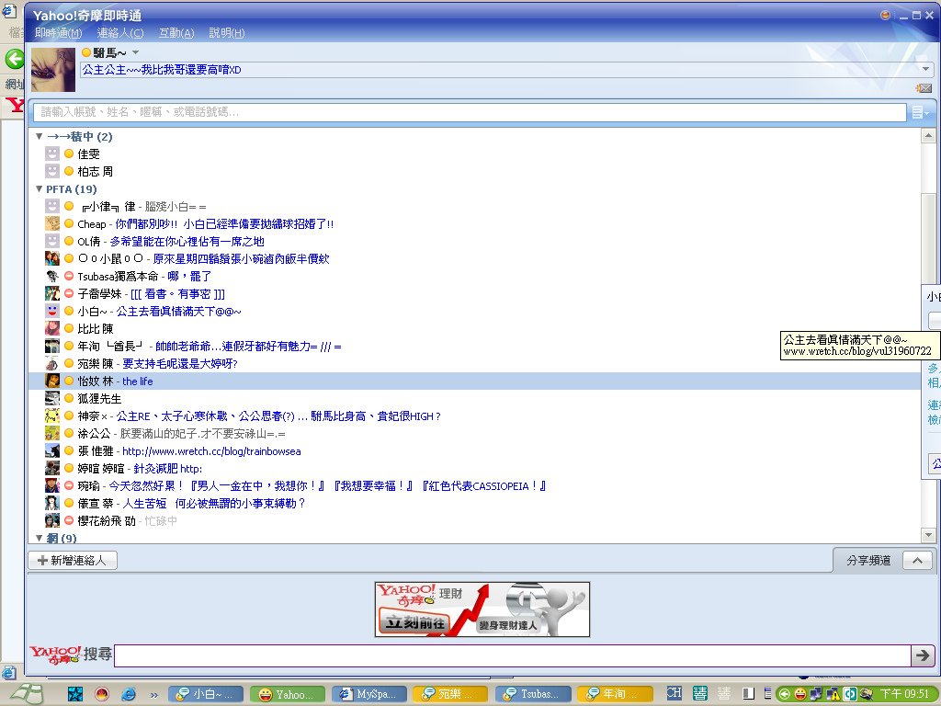This screenshot has height=706, width=941.
Task: Click the Yahoo 搜尋 search input field
Action: click(x=512, y=655)
